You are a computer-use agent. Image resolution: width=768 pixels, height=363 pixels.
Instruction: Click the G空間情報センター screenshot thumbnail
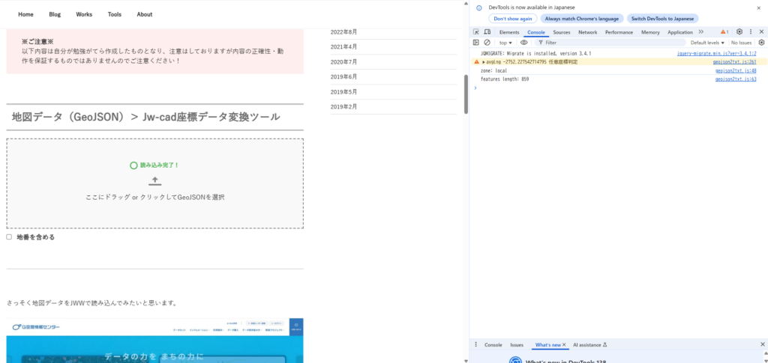click(x=154, y=341)
